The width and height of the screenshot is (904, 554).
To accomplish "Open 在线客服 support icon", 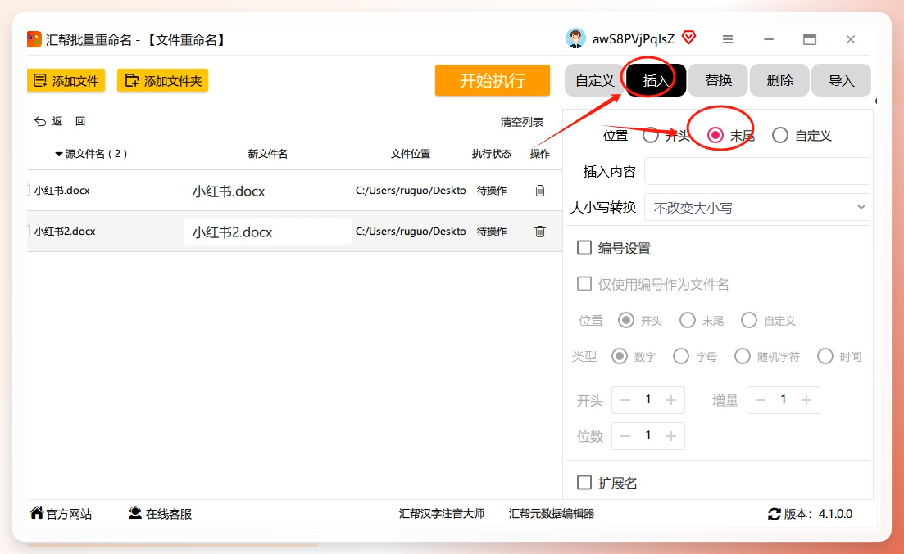I will (x=135, y=512).
